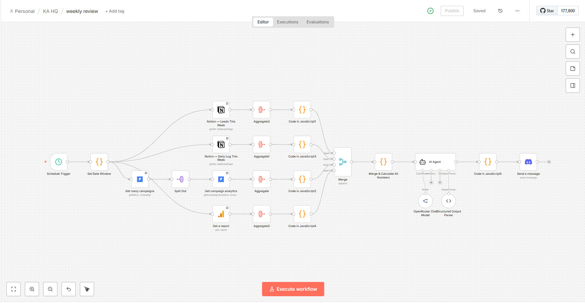The image size is (585, 303).
Task: Switch to the Executions tab
Action: [x=287, y=22]
